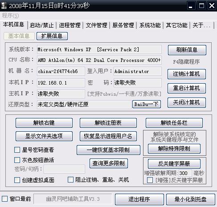Go to the 系统功能 tab
This screenshot has width=217, height=207.
(150, 25)
